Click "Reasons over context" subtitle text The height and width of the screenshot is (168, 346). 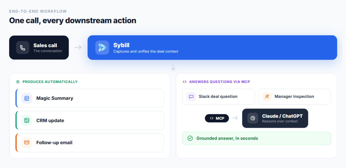pos(280,121)
